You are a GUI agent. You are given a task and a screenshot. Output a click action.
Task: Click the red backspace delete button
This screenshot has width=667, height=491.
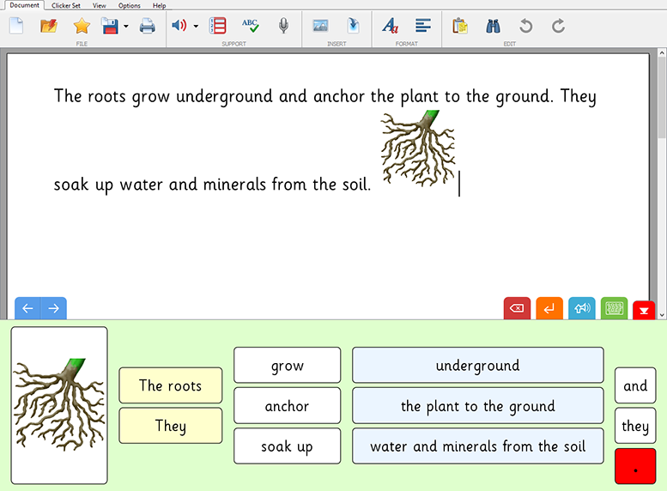pyautogui.click(x=517, y=309)
